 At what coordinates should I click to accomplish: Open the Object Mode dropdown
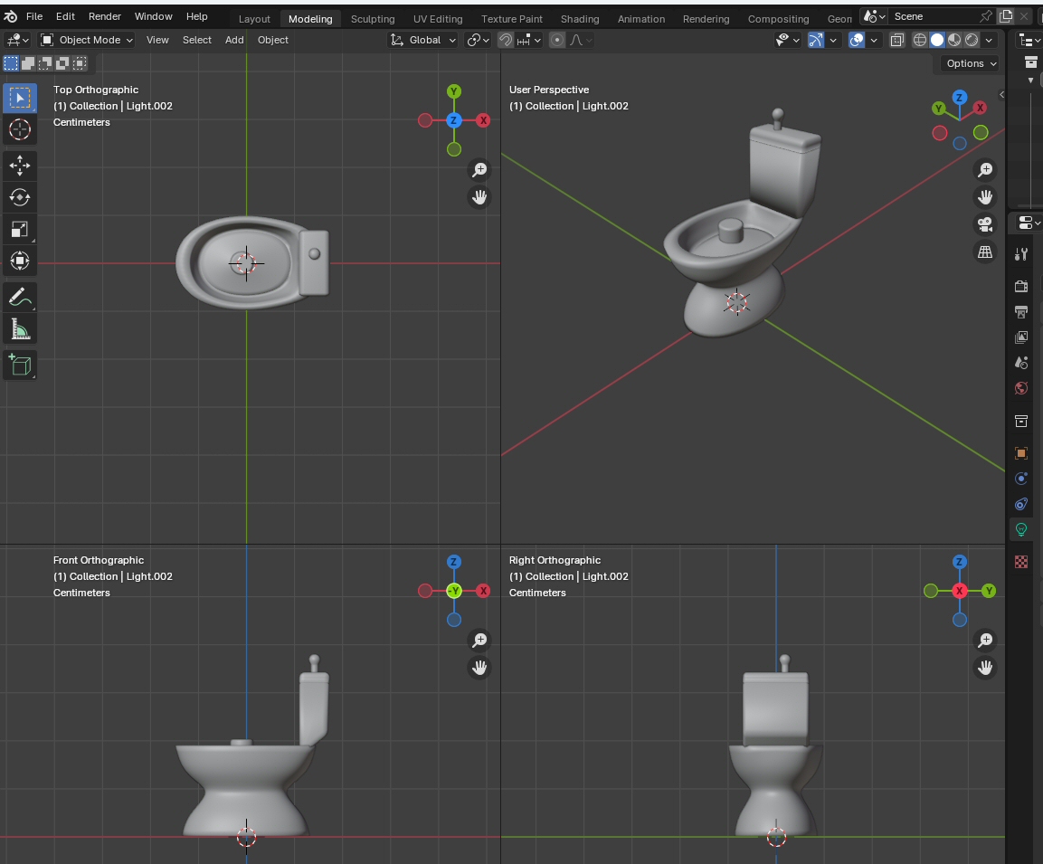click(87, 40)
